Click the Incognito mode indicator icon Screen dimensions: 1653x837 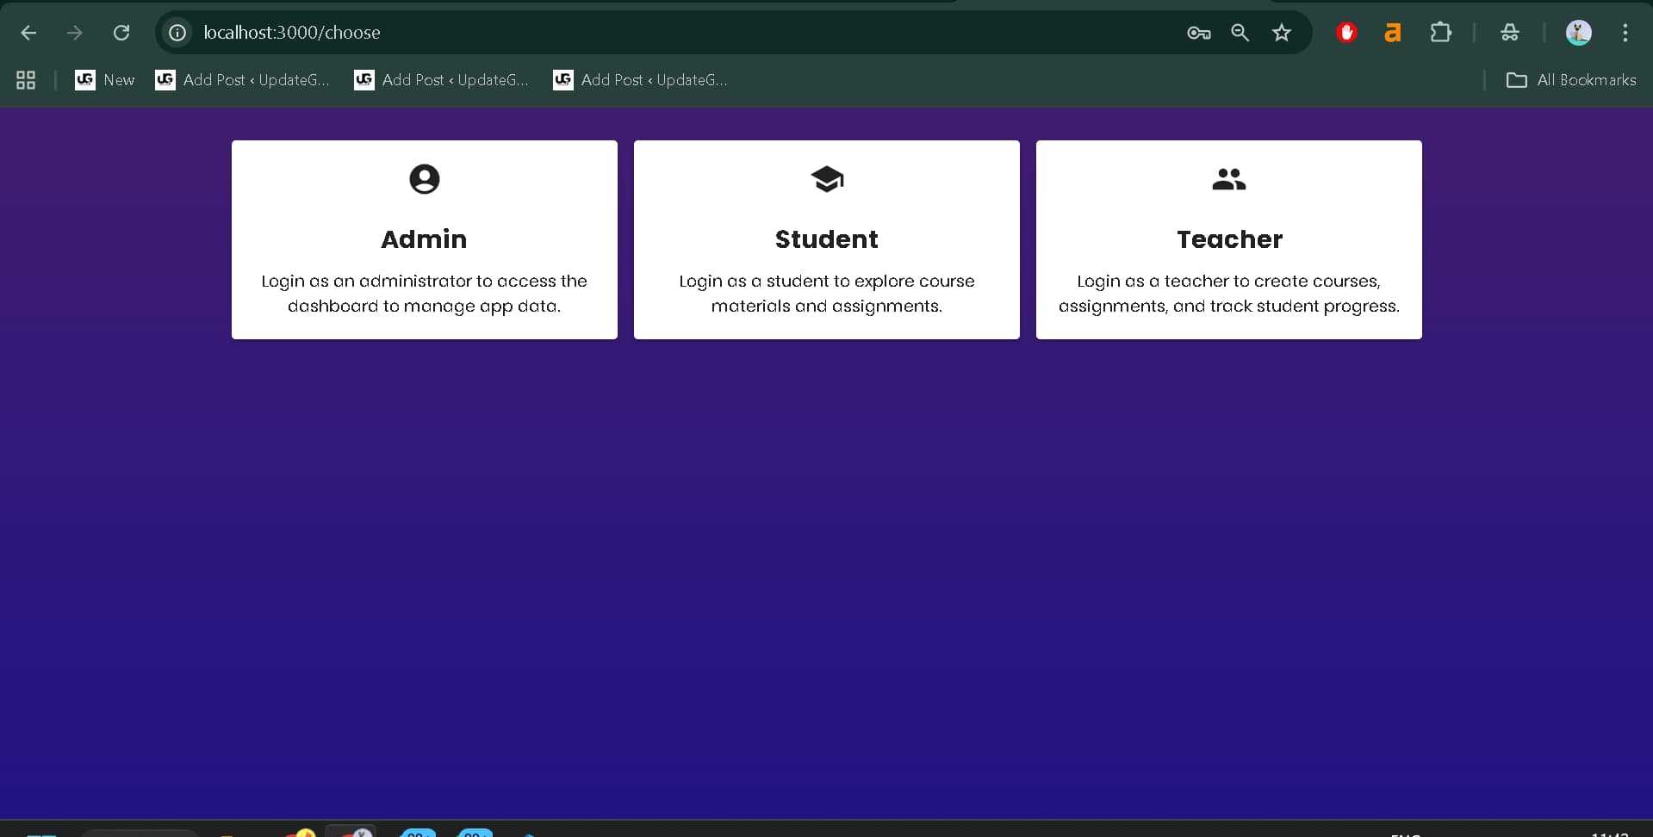point(1510,32)
